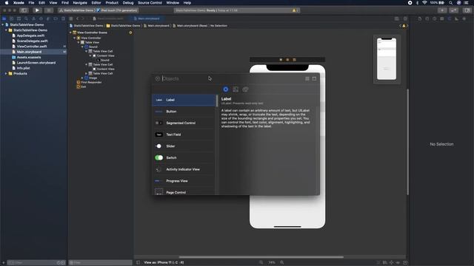Viewport: 474px width, 266px height.
Task: Show the Connections inspector icon
Action: tap(464, 18)
